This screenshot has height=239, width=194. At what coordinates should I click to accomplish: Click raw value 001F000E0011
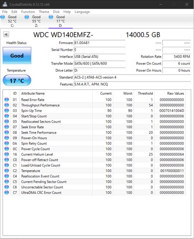click(172, 171)
